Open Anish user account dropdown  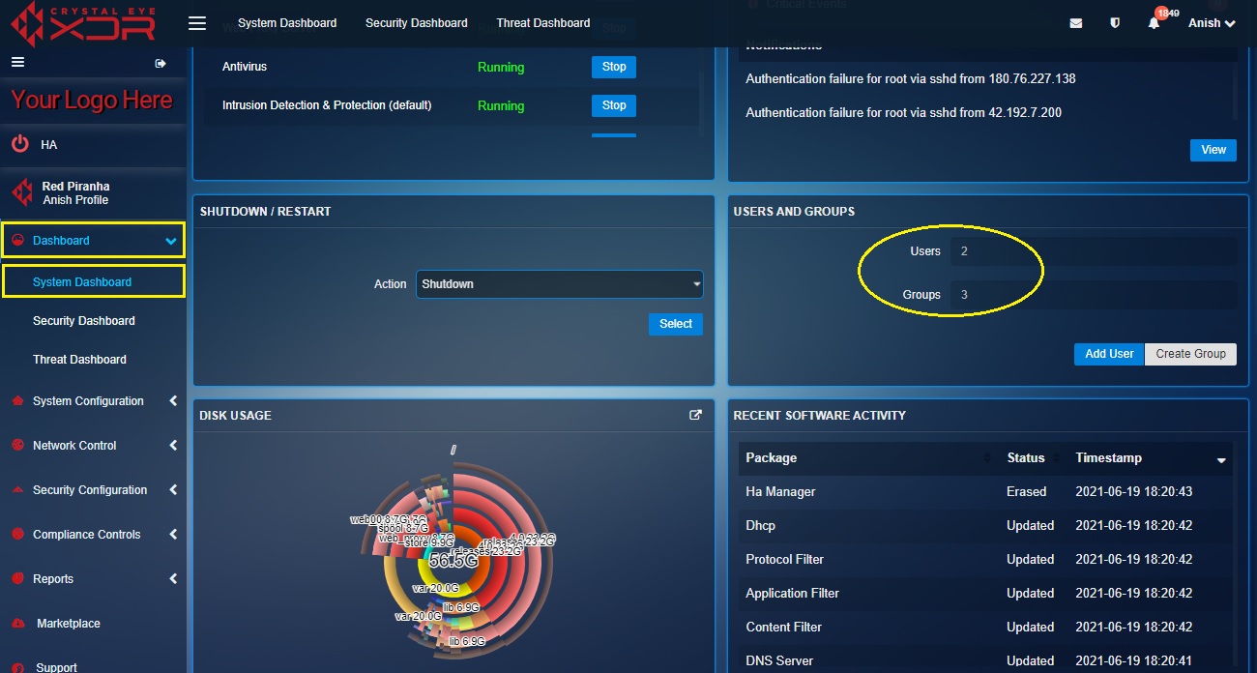[x=1212, y=23]
